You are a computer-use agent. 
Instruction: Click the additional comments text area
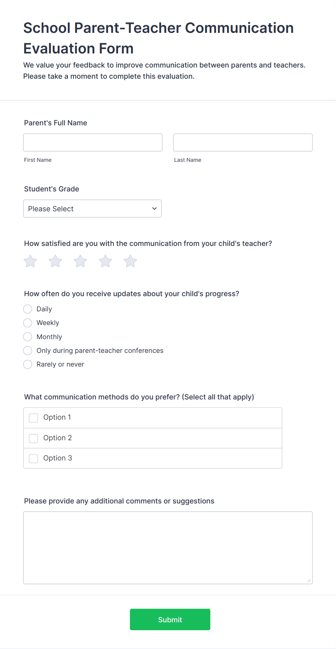(x=168, y=548)
